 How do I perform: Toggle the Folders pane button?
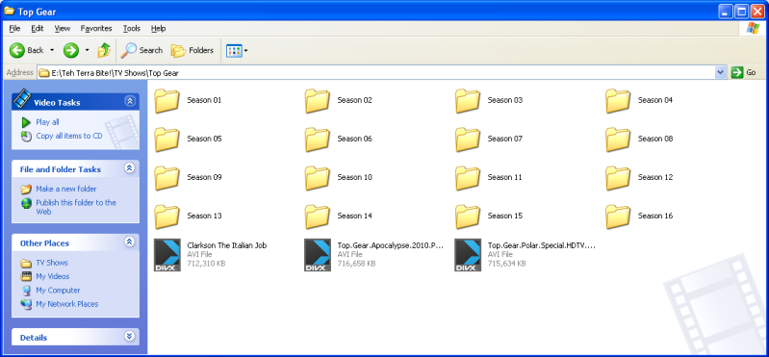tap(192, 50)
